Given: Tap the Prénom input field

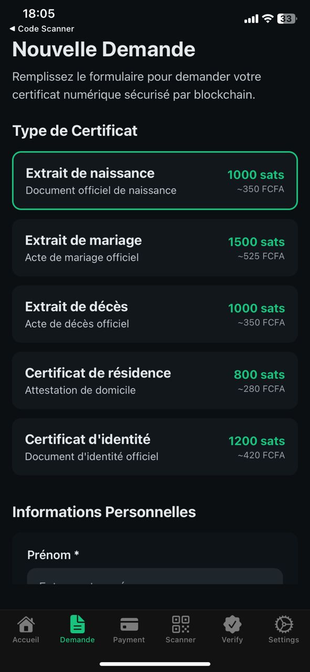Looking at the screenshot, I should click(155, 576).
